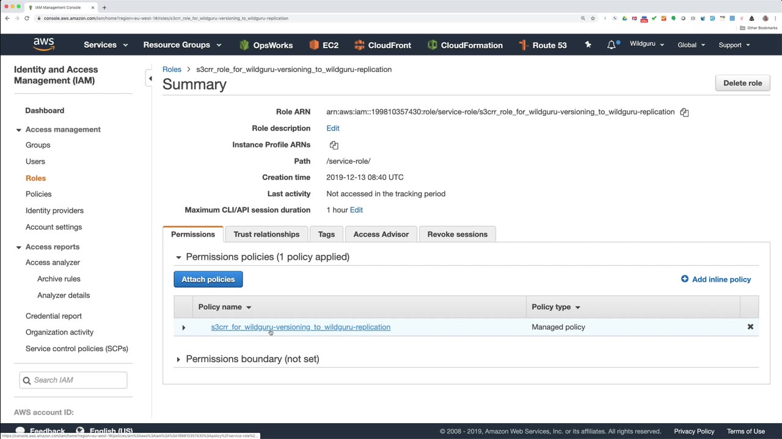The image size is (782, 439).
Task: Open the Revoke sessions tab
Action: click(x=458, y=234)
